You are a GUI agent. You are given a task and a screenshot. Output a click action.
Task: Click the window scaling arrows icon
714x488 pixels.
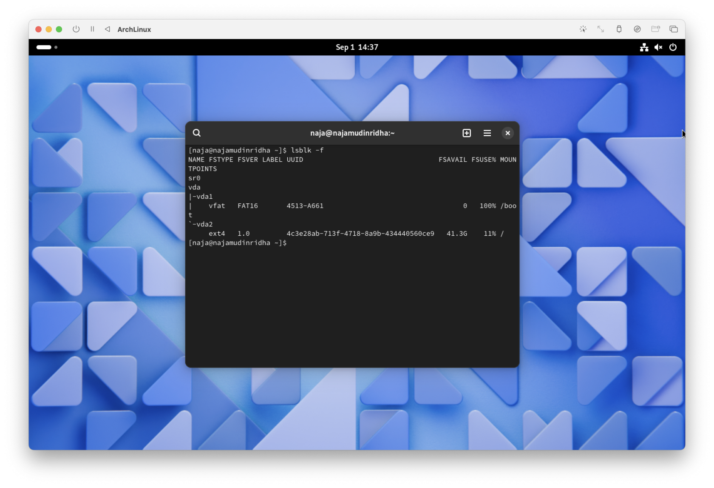pyautogui.click(x=601, y=29)
